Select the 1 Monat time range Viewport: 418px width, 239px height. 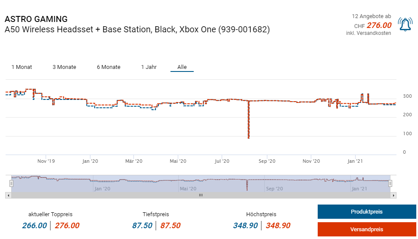point(22,67)
